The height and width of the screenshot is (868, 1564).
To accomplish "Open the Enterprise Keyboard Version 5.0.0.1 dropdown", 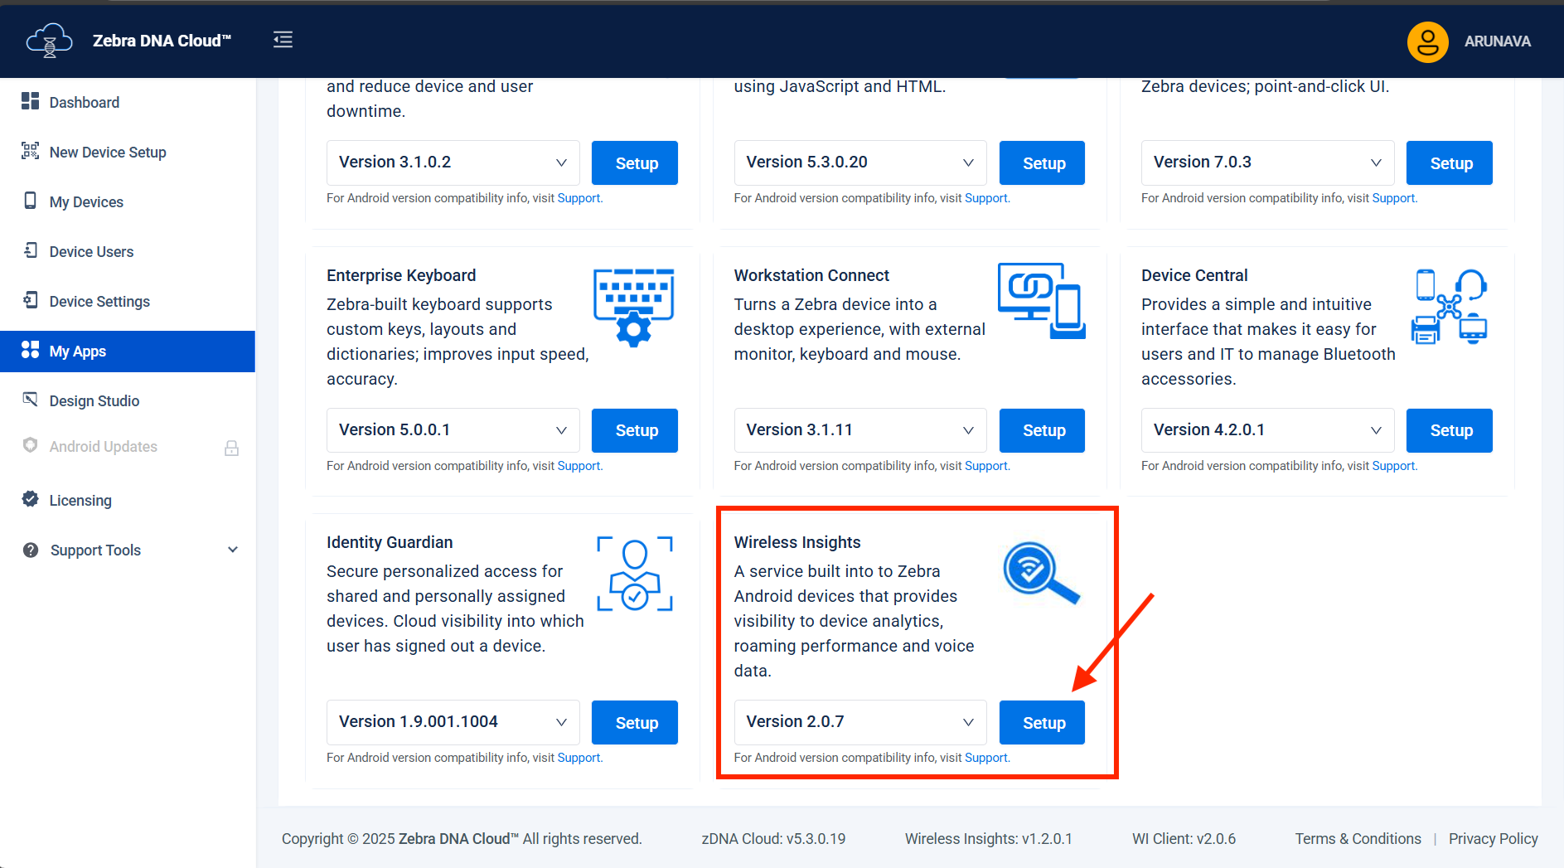I will click(453, 430).
